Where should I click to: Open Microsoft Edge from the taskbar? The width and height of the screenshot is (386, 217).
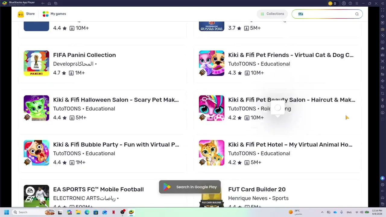[87, 212]
